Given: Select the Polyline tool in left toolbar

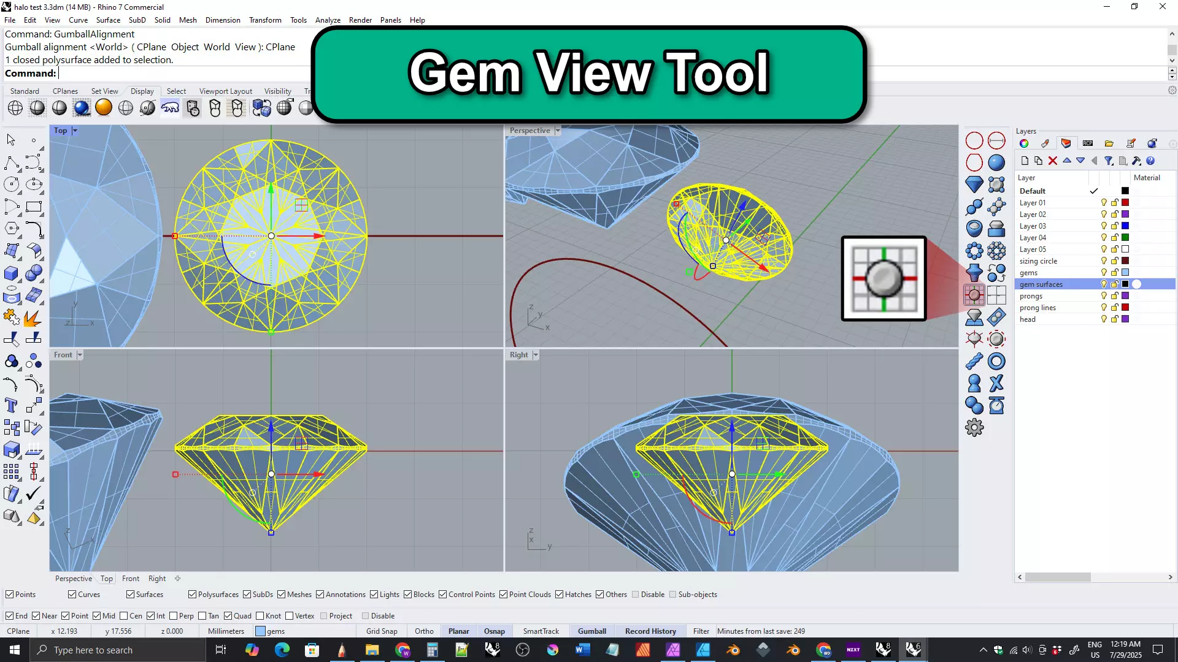Looking at the screenshot, I should pos(11,162).
